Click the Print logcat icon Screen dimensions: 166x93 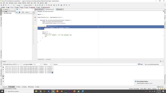click(x=3, y=79)
